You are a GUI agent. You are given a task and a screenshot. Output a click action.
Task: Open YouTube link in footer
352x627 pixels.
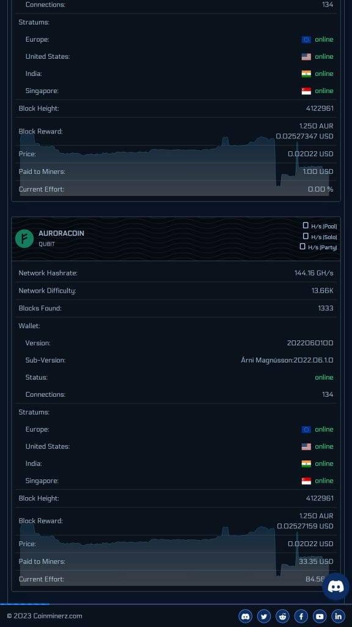click(x=320, y=616)
